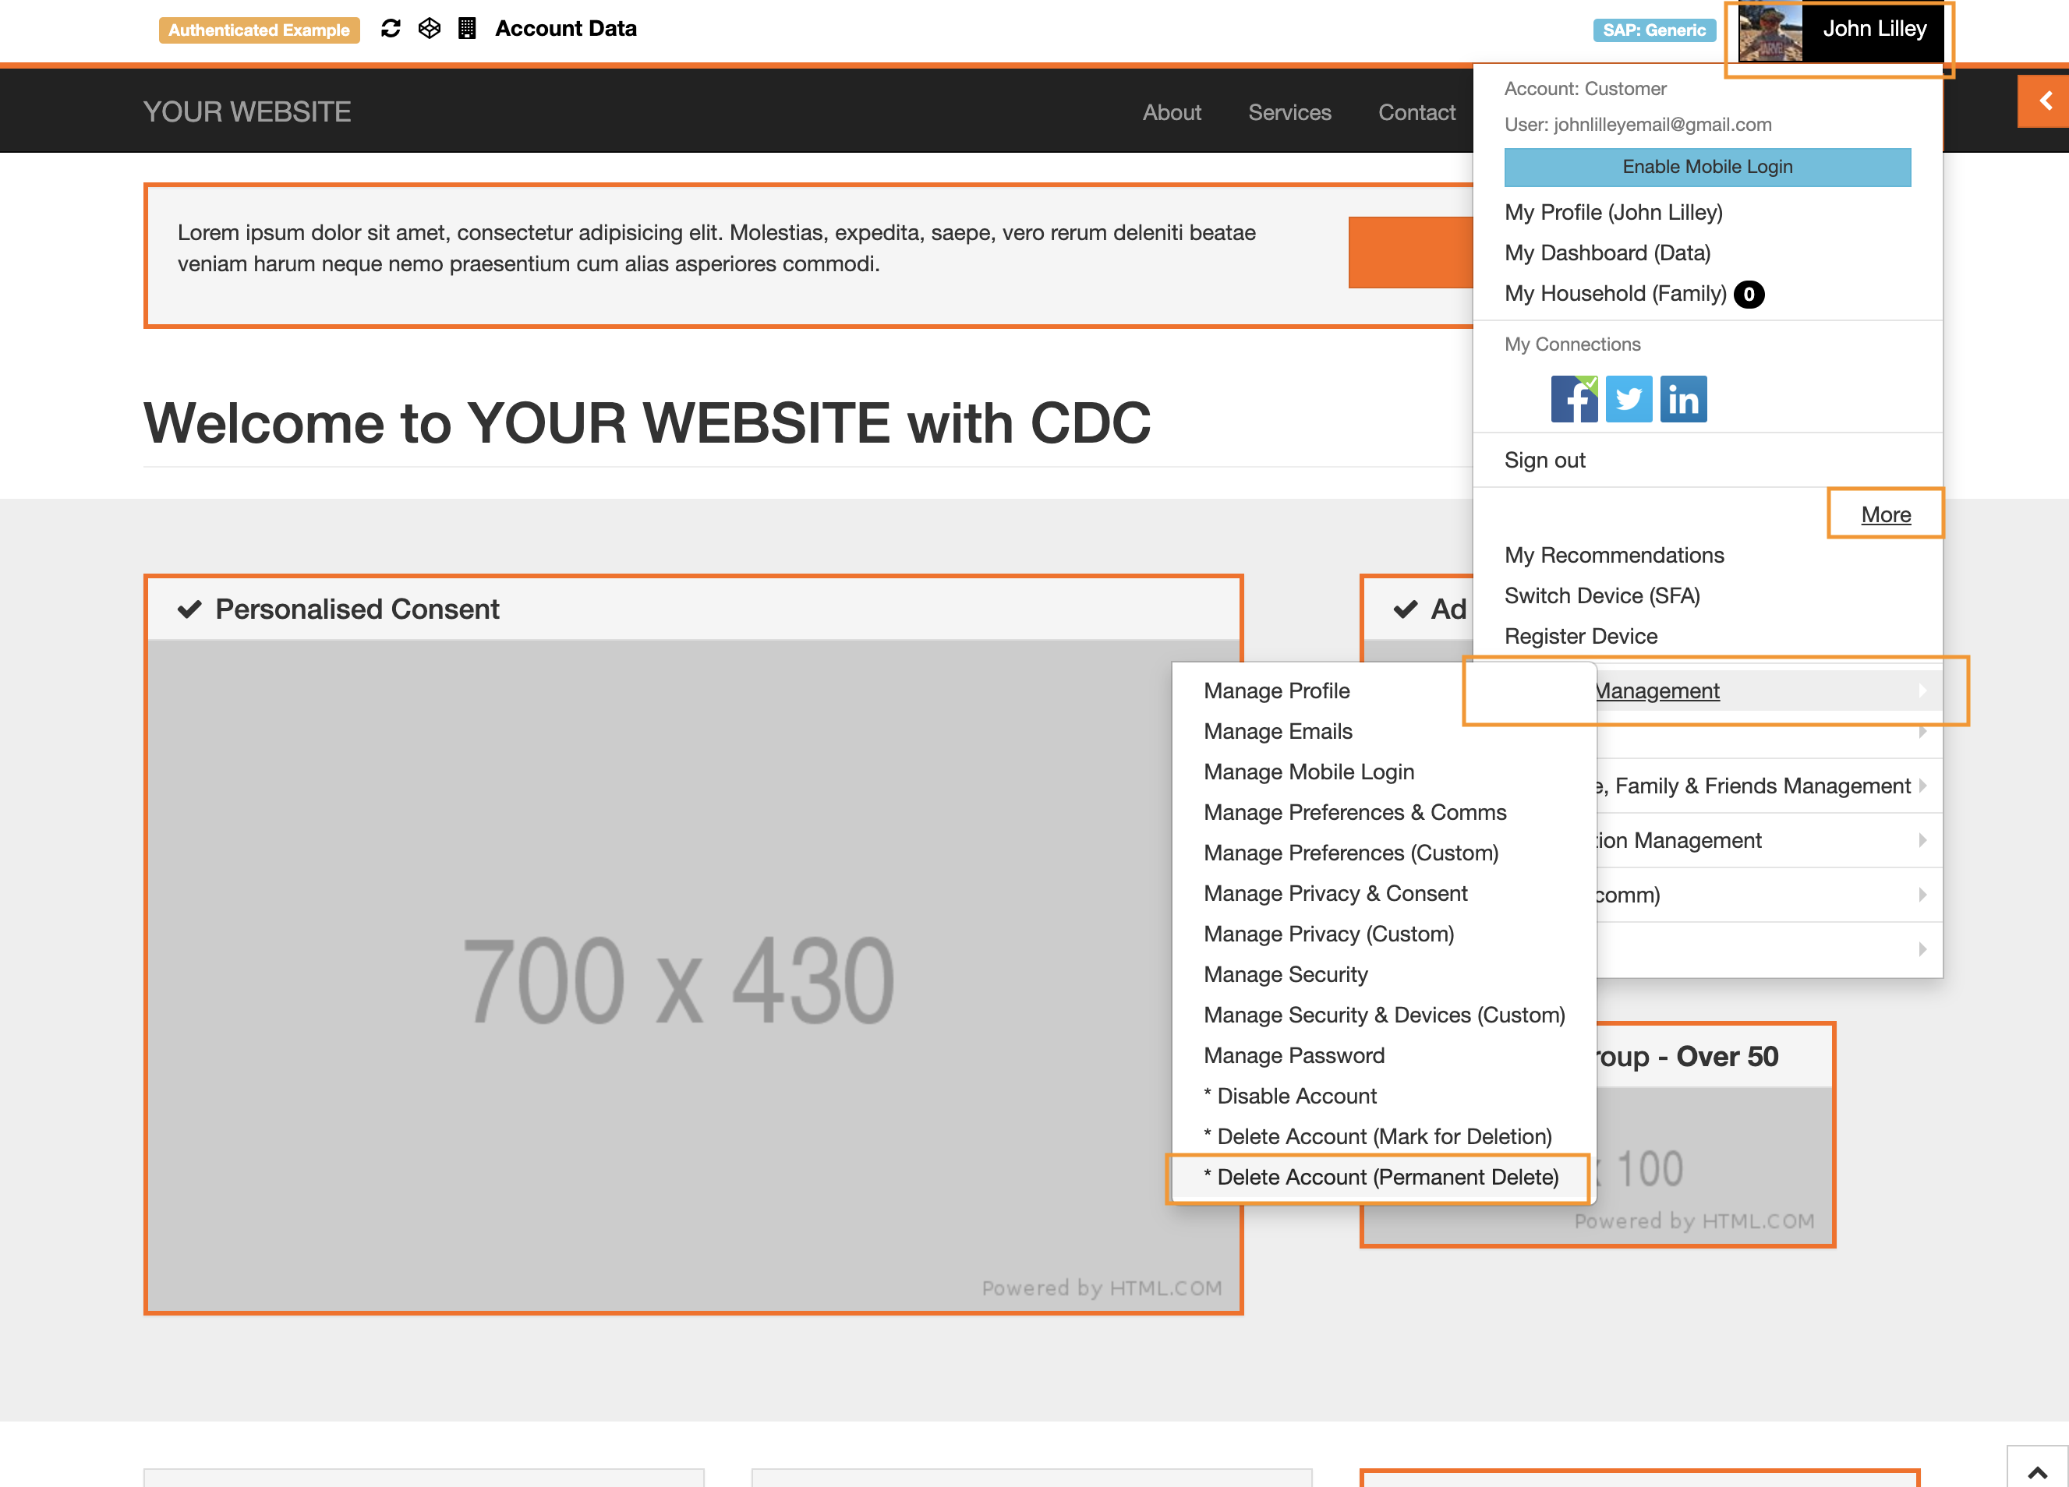Expand the Management submenu row arrow
Screen dimensions: 2069x1487
point(1922,691)
